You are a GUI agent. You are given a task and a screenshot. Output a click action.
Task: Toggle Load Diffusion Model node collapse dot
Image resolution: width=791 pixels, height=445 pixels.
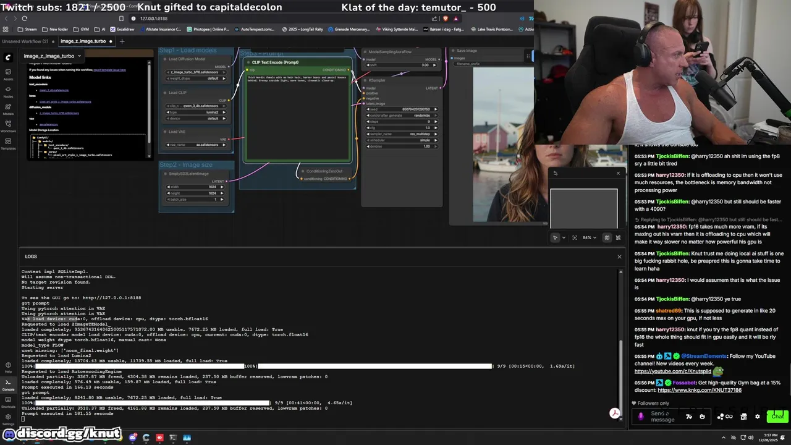165,59
